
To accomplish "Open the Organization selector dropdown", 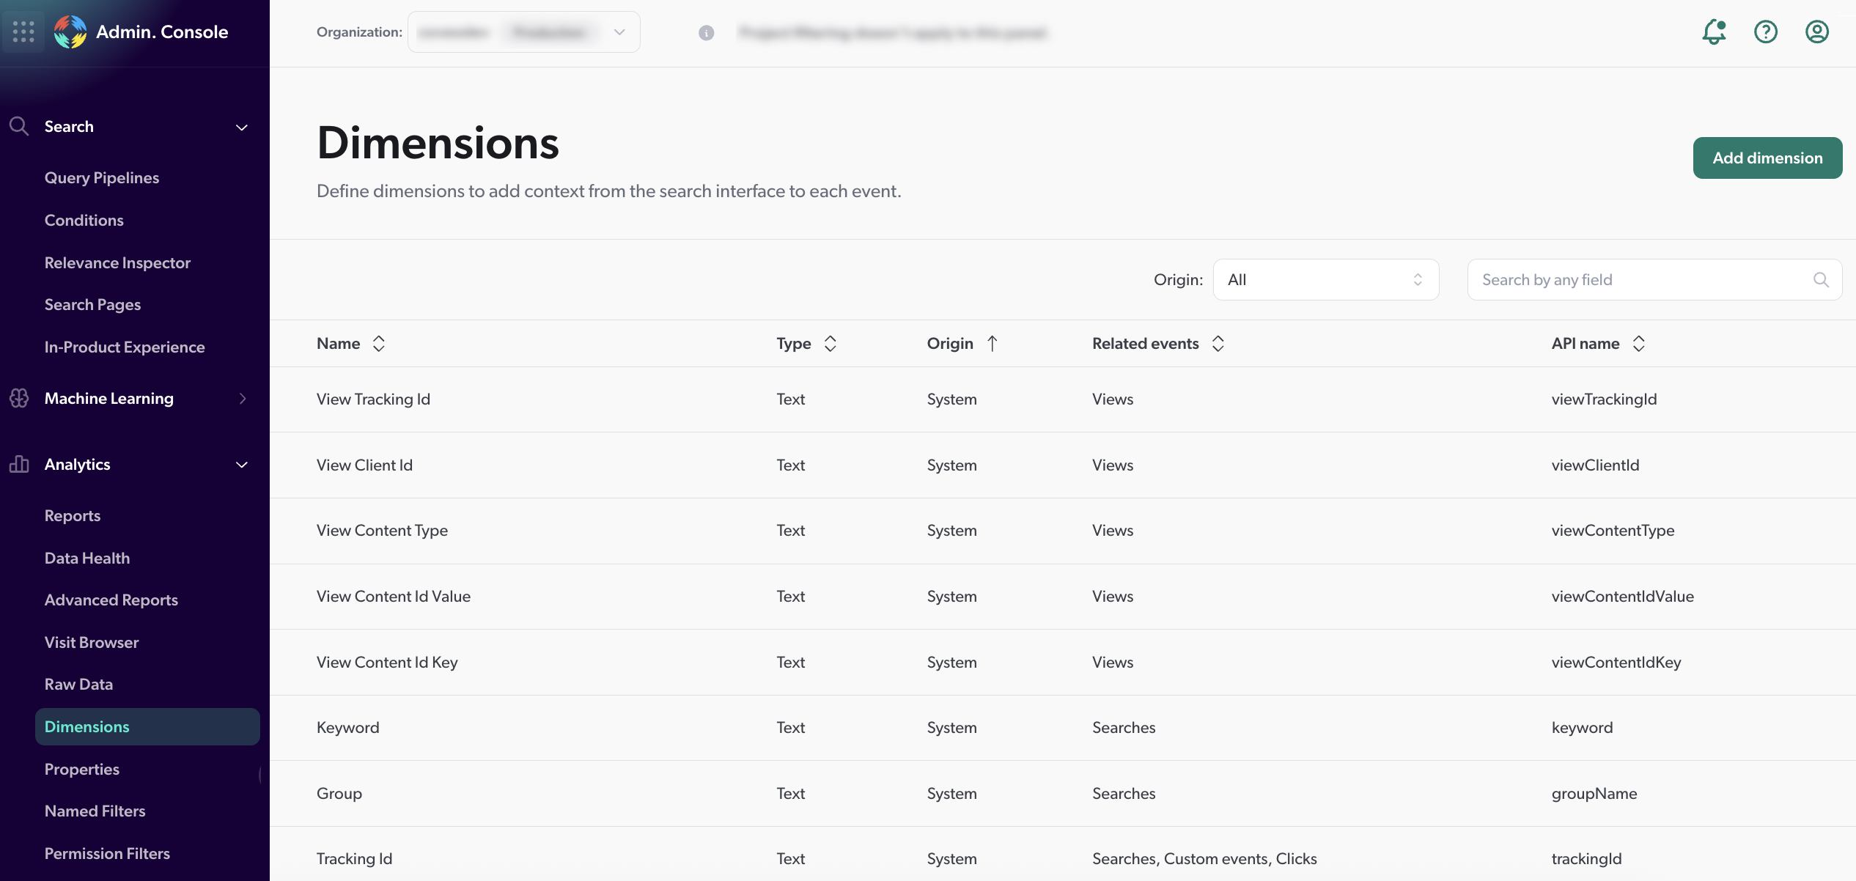I will [x=619, y=32].
